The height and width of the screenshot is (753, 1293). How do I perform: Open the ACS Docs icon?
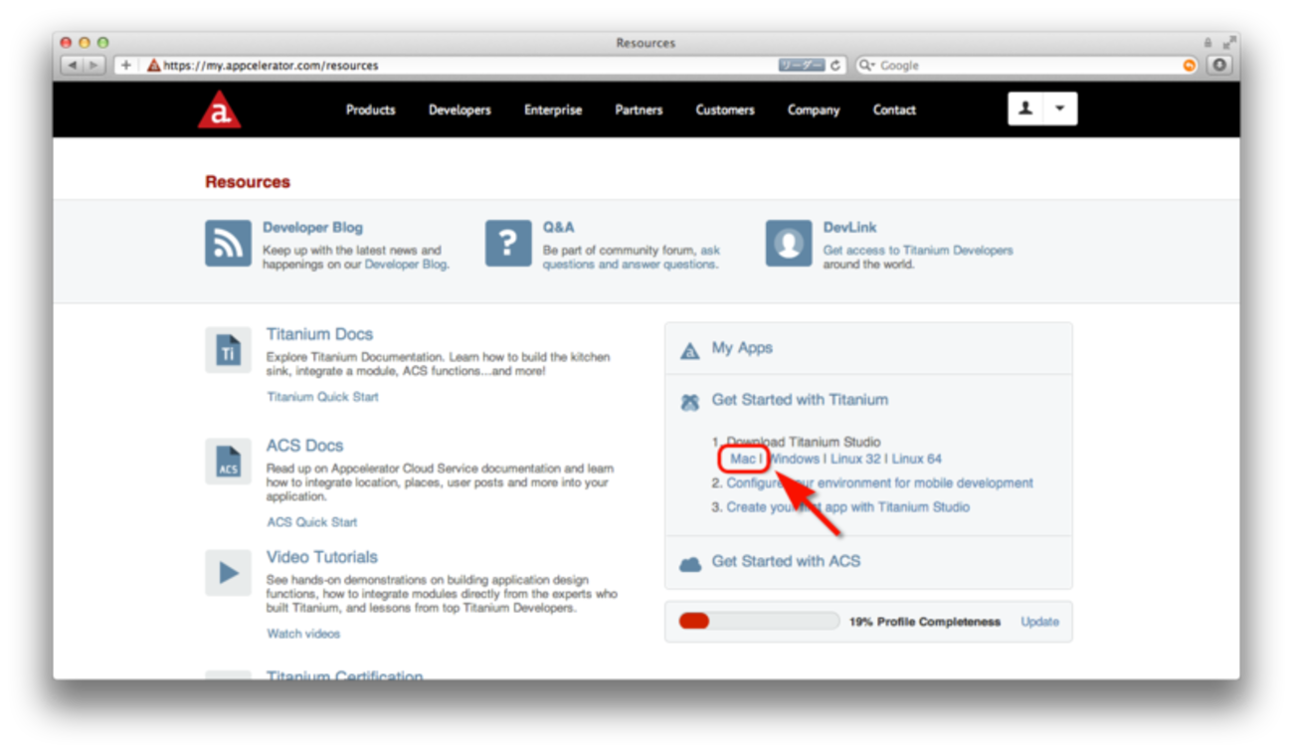228,462
